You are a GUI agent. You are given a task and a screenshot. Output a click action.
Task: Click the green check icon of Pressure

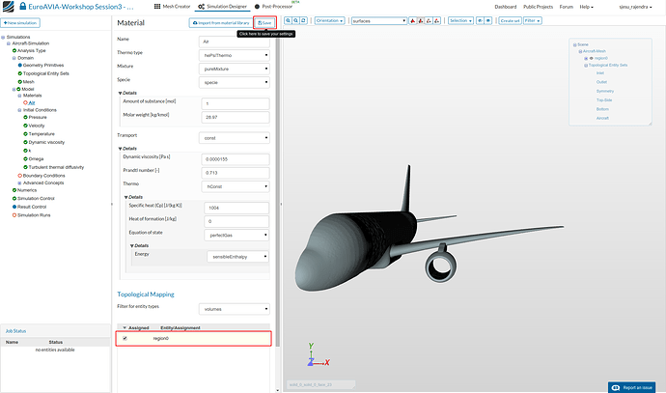coord(25,117)
